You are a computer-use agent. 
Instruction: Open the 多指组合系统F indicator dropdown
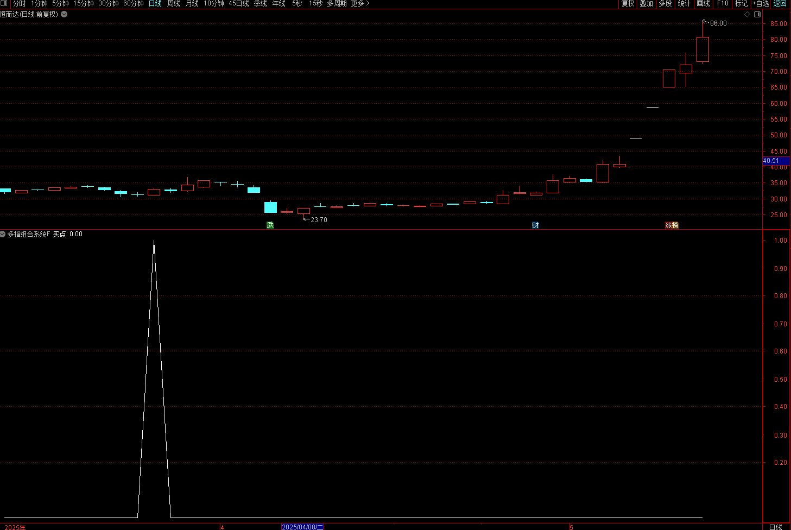click(3, 234)
